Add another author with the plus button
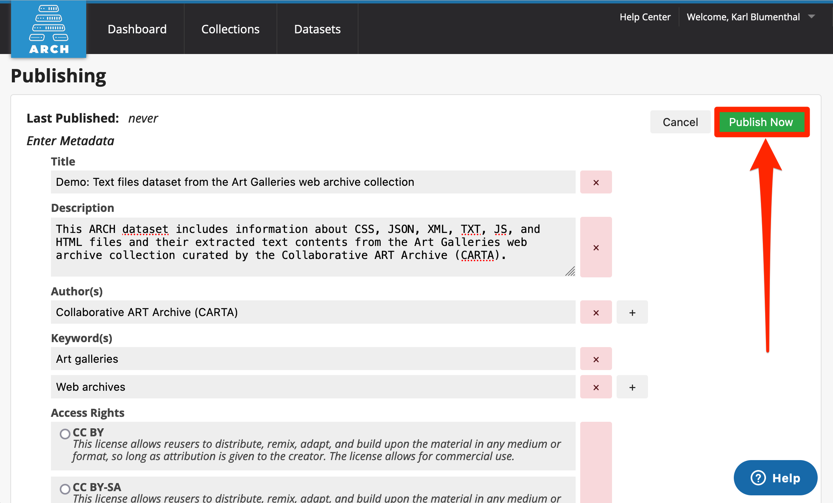Viewport: 833px width, 503px height. point(632,312)
